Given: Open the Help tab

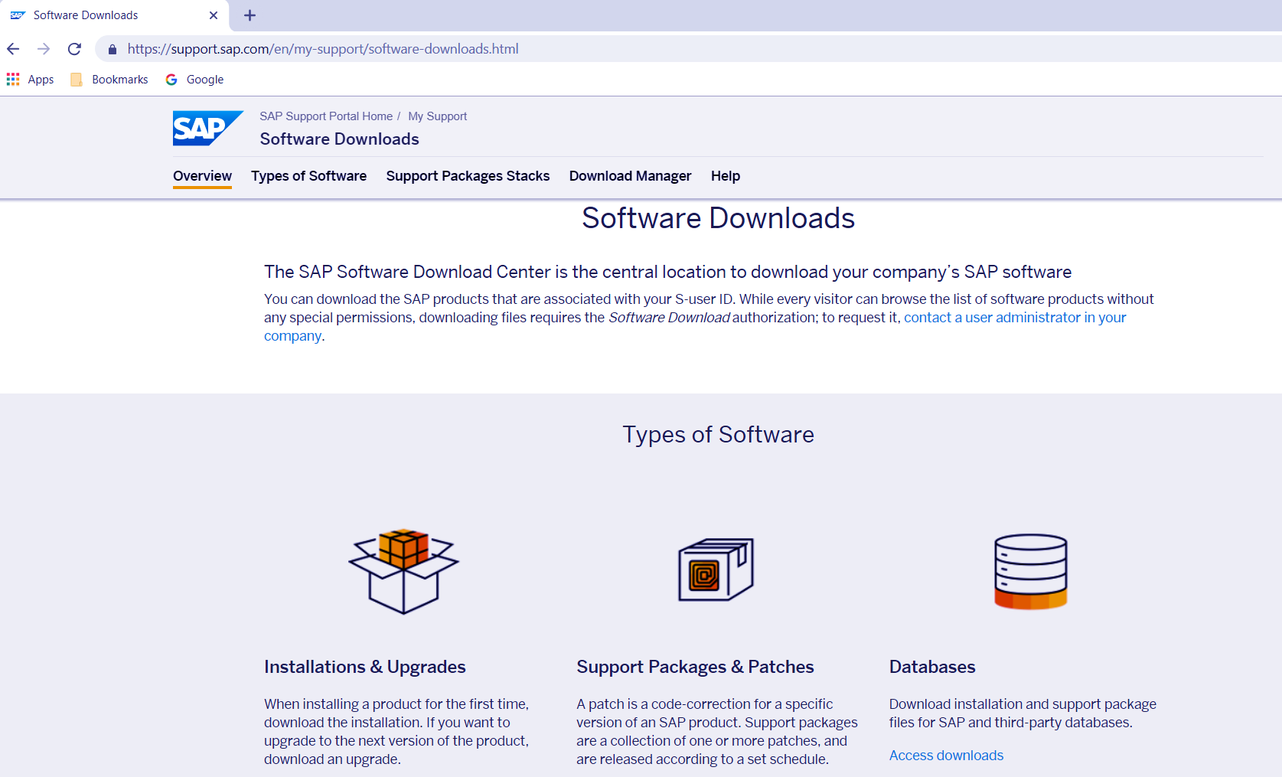Looking at the screenshot, I should tap(725, 176).
